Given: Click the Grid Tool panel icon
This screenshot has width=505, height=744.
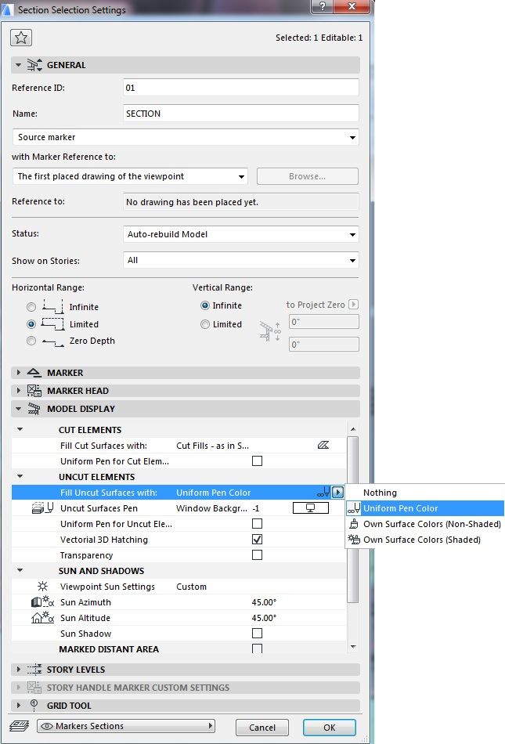Looking at the screenshot, I should pos(34,705).
